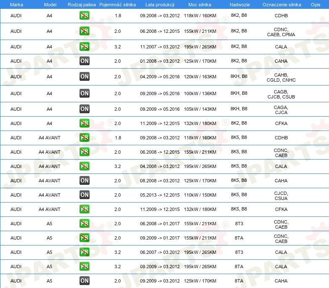Click the Pojemność silnika column header
Viewport: 329px width, 288px height.
tap(117, 5)
